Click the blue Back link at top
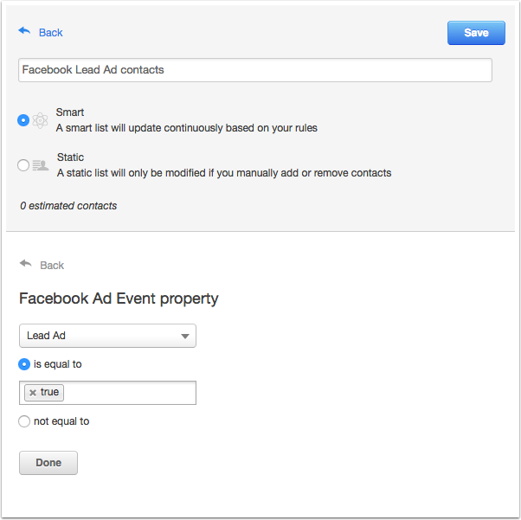 (x=51, y=33)
